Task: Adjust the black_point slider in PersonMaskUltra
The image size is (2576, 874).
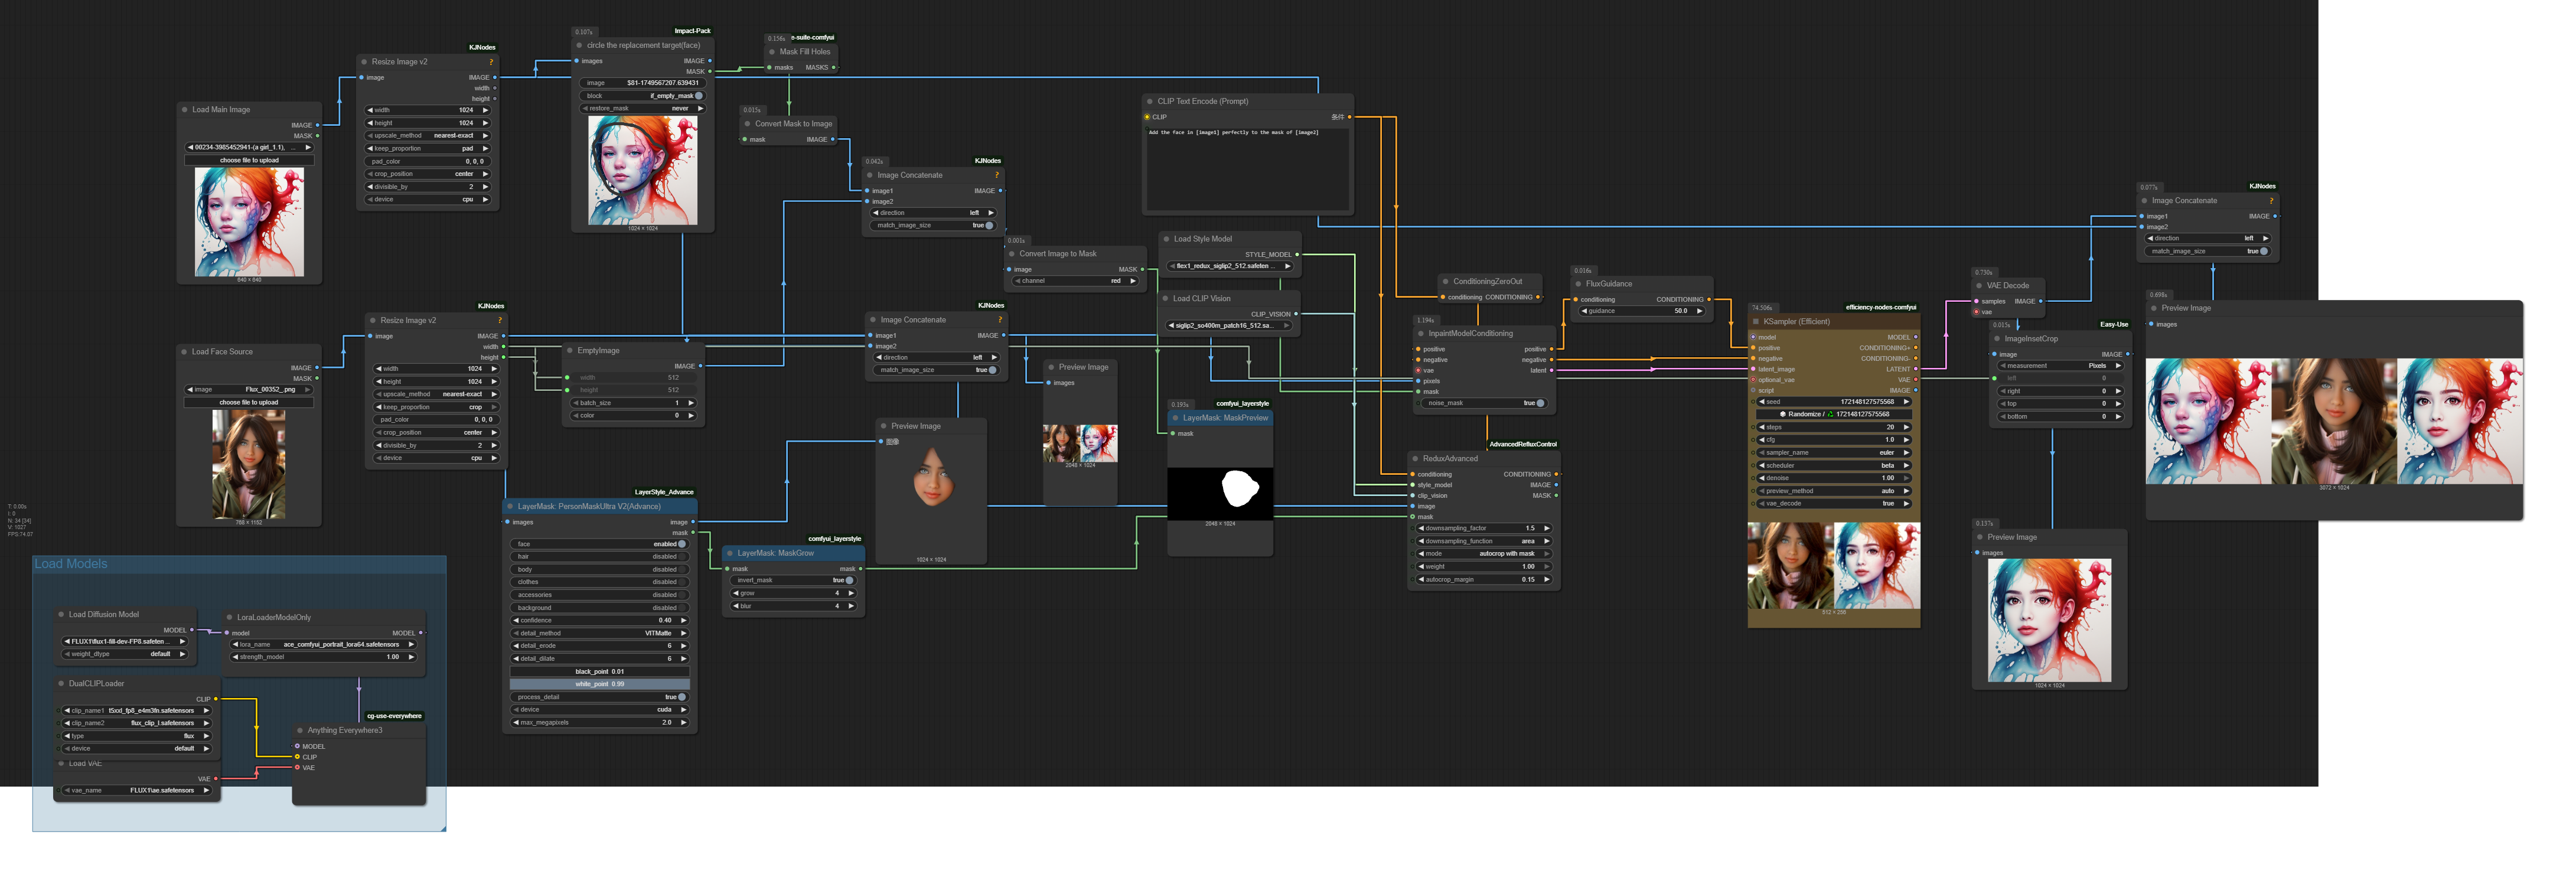Action: point(600,672)
